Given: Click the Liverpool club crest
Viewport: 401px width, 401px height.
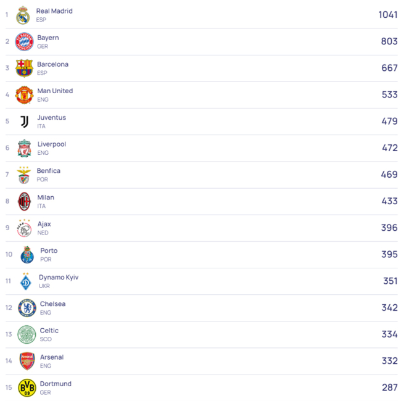Looking at the screenshot, I should [x=24, y=148].
